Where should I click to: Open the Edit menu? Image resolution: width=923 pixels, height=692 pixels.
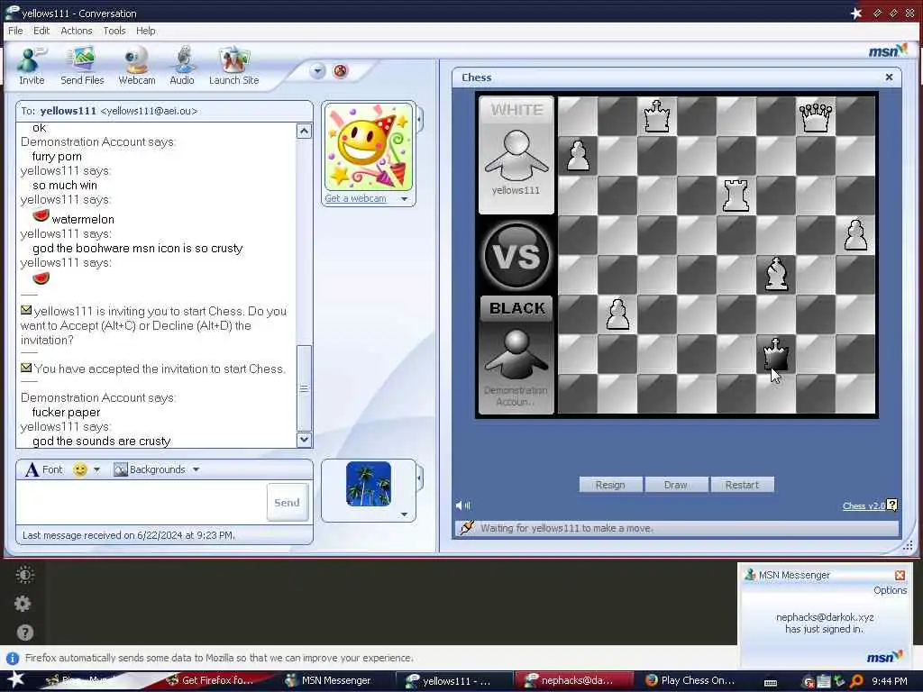click(41, 31)
